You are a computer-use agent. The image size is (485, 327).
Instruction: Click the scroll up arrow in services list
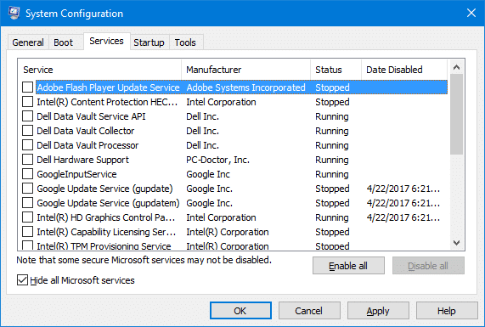coord(456,67)
